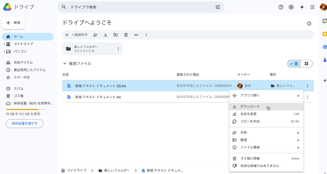The width and height of the screenshot is (327, 174).
Task: Expand the パソコン tree arrow
Action: point(4,52)
